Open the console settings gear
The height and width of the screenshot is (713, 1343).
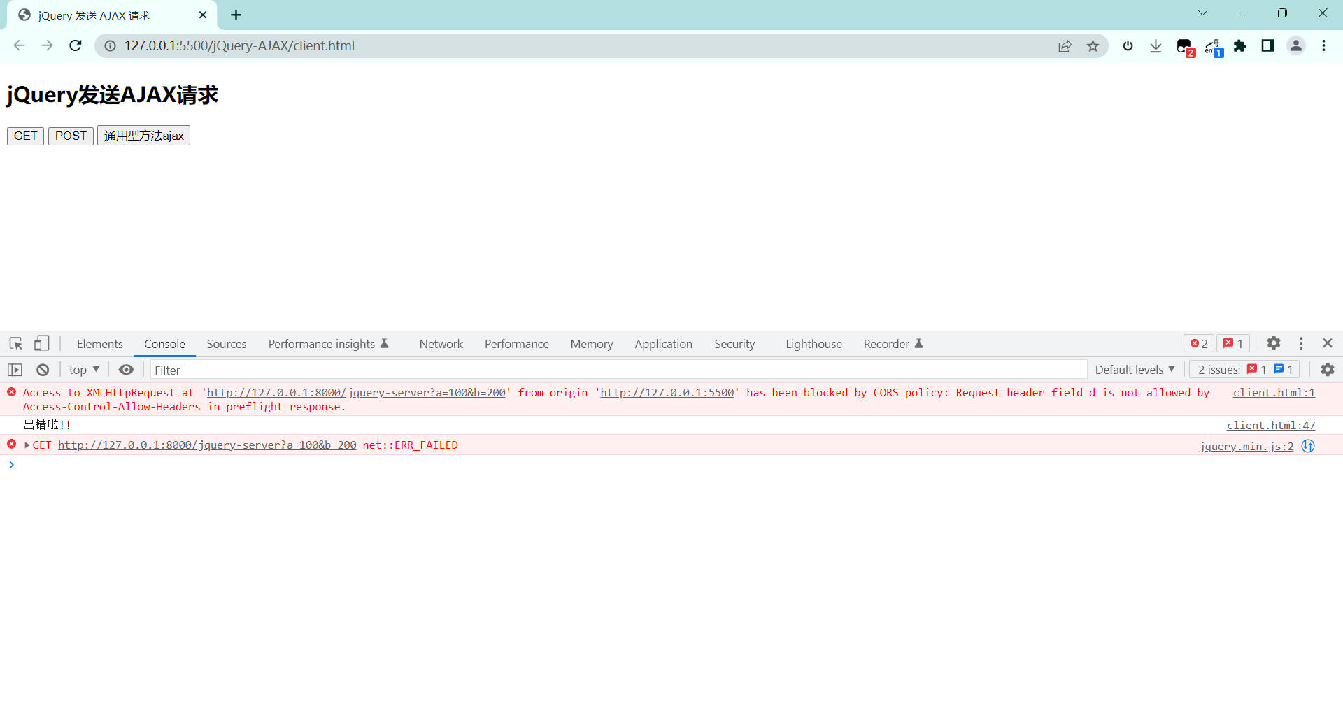point(1328,370)
